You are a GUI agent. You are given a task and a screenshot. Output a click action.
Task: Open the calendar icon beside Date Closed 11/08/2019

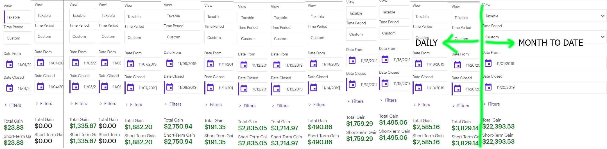(170, 87)
